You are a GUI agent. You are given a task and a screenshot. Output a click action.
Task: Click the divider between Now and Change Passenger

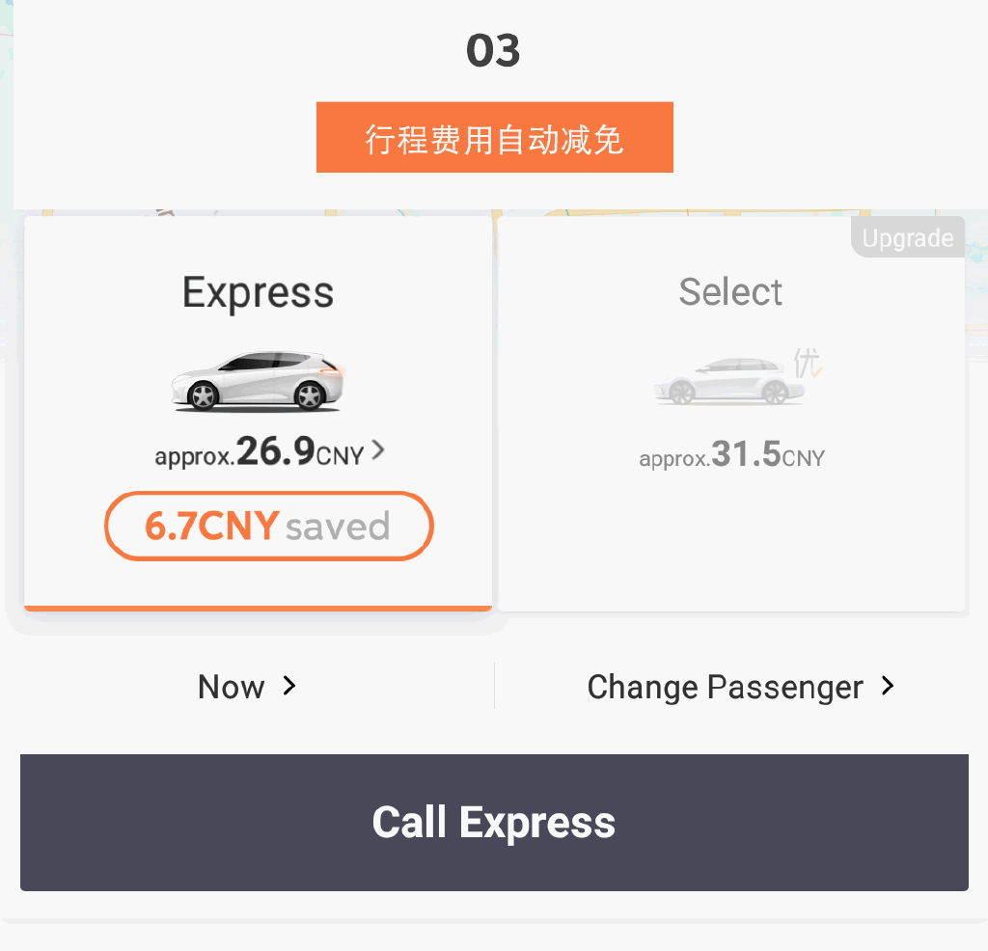pos(494,686)
